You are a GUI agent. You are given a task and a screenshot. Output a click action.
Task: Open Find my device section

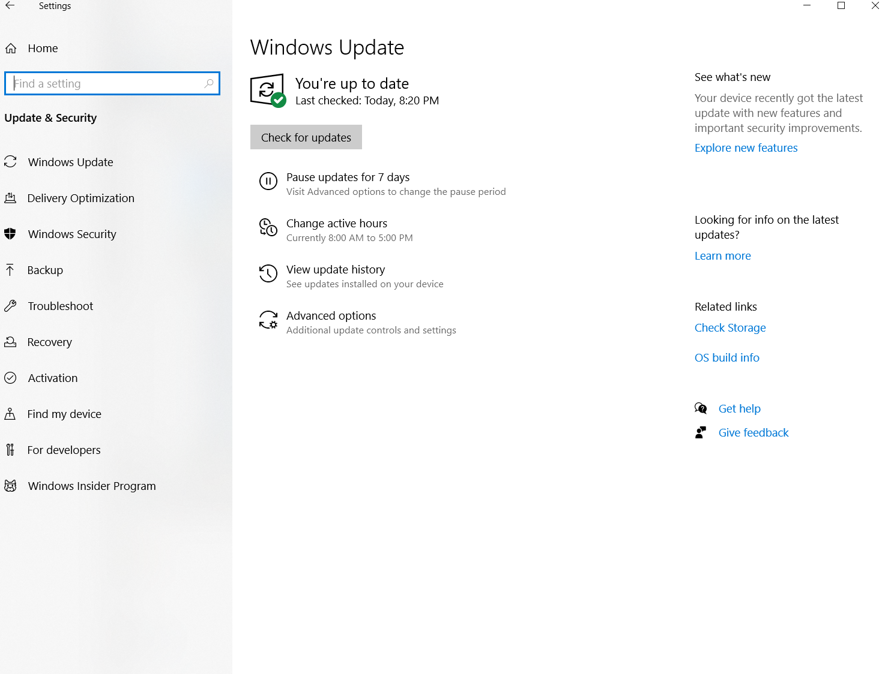coord(64,414)
